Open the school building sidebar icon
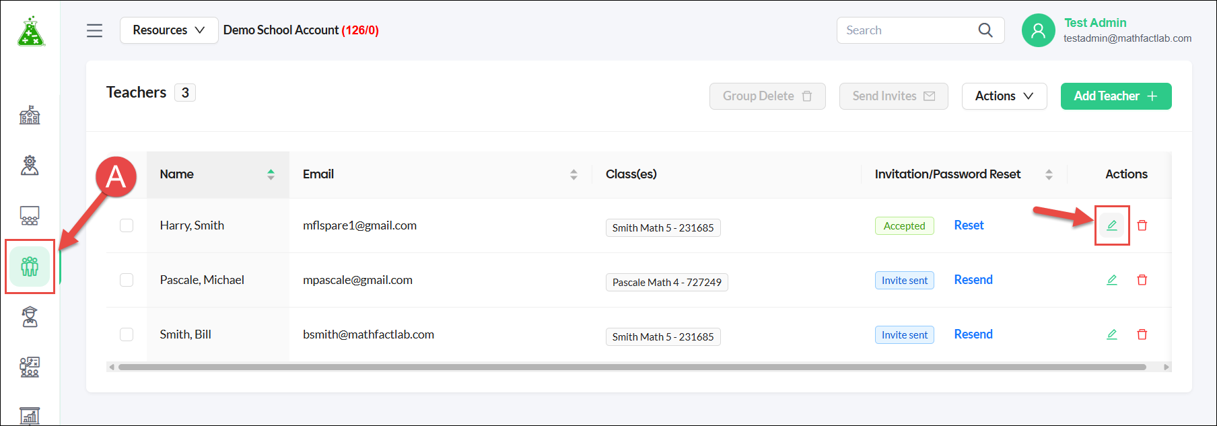 30,115
